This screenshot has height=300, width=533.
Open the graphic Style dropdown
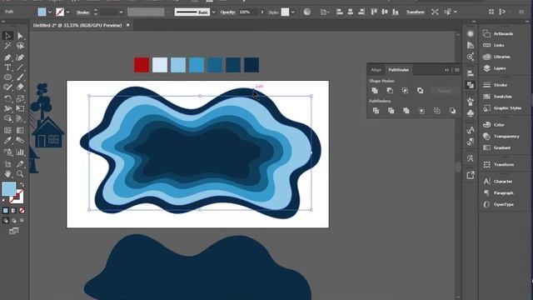point(293,12)
